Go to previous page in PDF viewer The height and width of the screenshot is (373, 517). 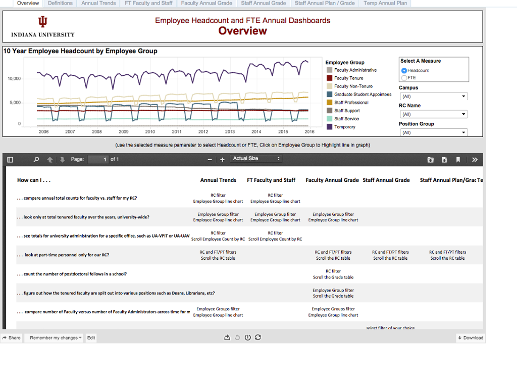click(50, 159)
